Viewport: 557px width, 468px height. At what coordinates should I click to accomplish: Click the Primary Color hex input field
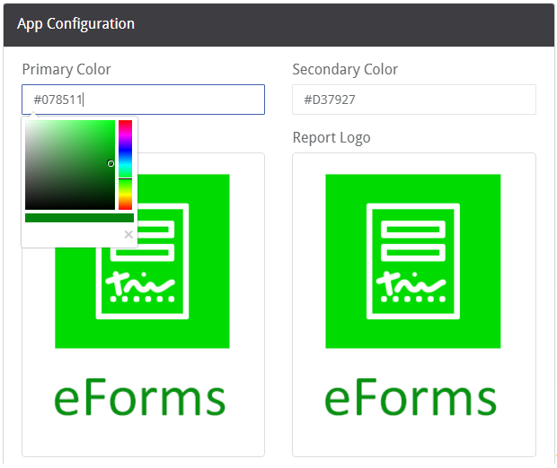(x=143, y=100)
